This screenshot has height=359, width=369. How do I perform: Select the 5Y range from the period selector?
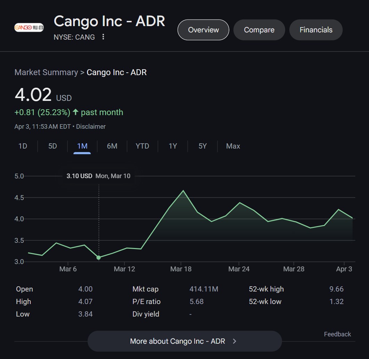tap(202, 146)
